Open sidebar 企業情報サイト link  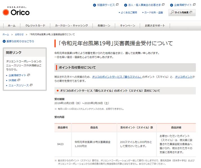coord(17,75)
